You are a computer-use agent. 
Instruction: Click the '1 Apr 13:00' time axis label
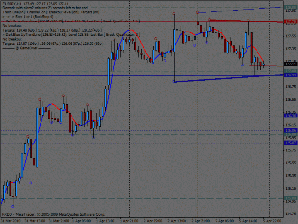105,221
